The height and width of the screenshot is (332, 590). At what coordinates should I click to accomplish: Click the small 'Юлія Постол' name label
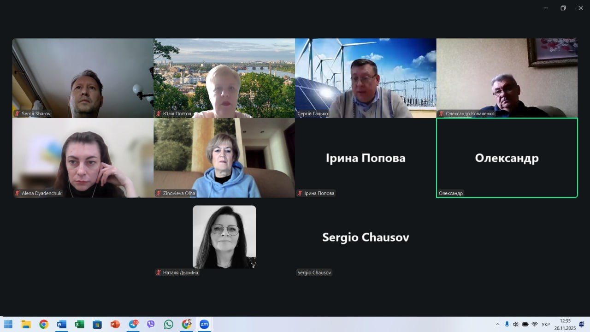(x=177, y=113)
